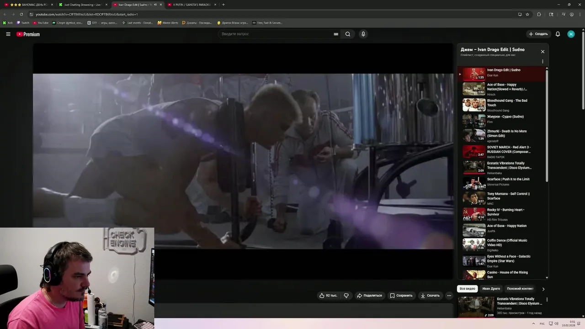This screenshot has height=329, width=585.
Task: Switch to ВАНОМАС ДЕНЬ РОЖДЕНИЯ browser tab
Action: (x=28, y=5)
